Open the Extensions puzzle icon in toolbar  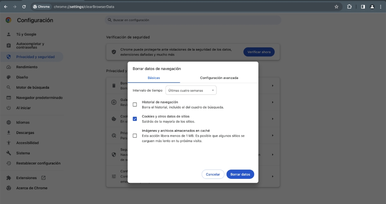[x=349, y=7]
